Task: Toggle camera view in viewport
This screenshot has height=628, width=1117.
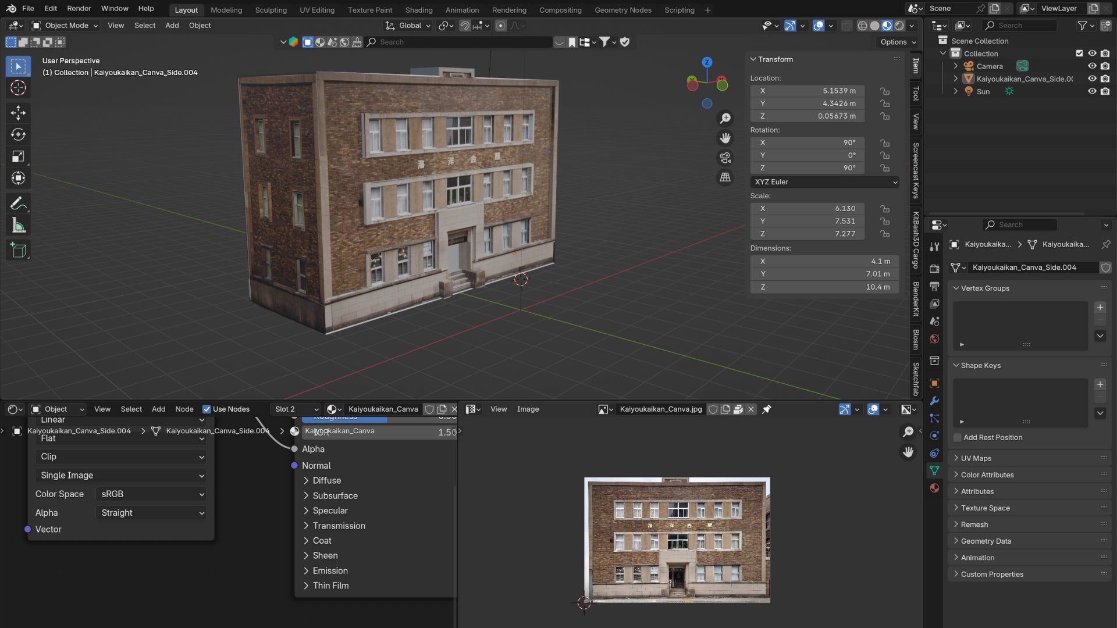Action: coord(725,158)
